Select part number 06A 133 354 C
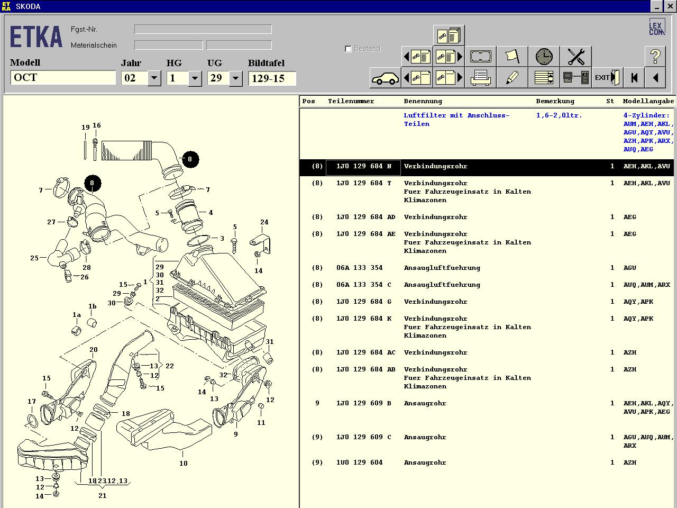Screen dimensions: 677x508 tap(364, 285)
